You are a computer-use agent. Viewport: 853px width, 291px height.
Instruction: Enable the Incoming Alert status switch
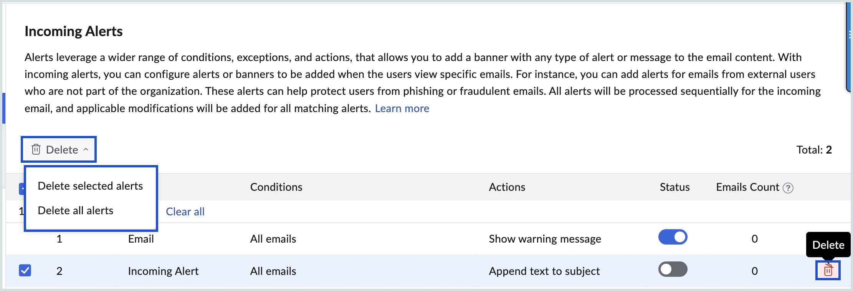(x=673, y=270)
